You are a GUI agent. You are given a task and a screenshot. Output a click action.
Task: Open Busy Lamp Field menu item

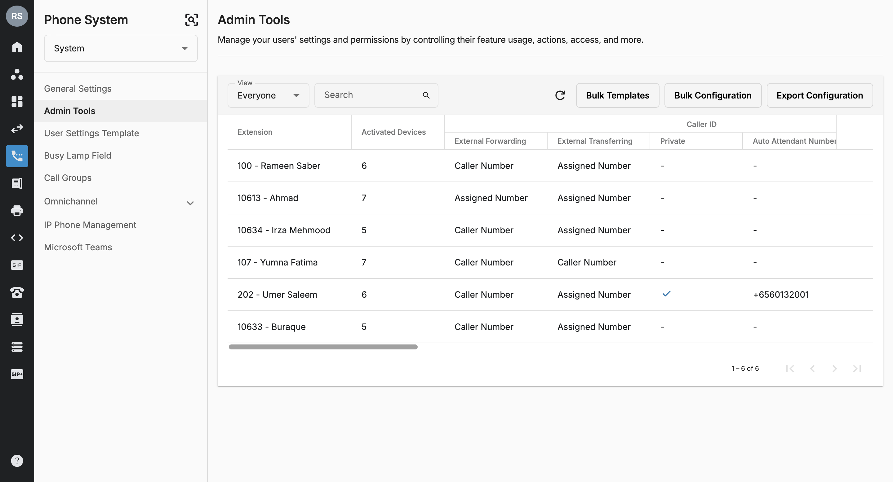click(121, 156)
